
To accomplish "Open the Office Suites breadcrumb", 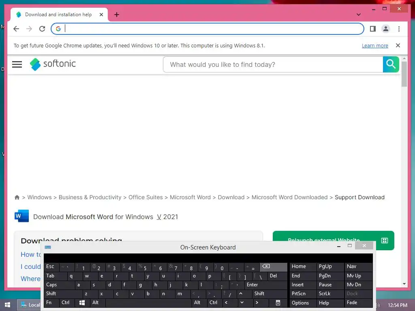I will (x=145, y=197).
